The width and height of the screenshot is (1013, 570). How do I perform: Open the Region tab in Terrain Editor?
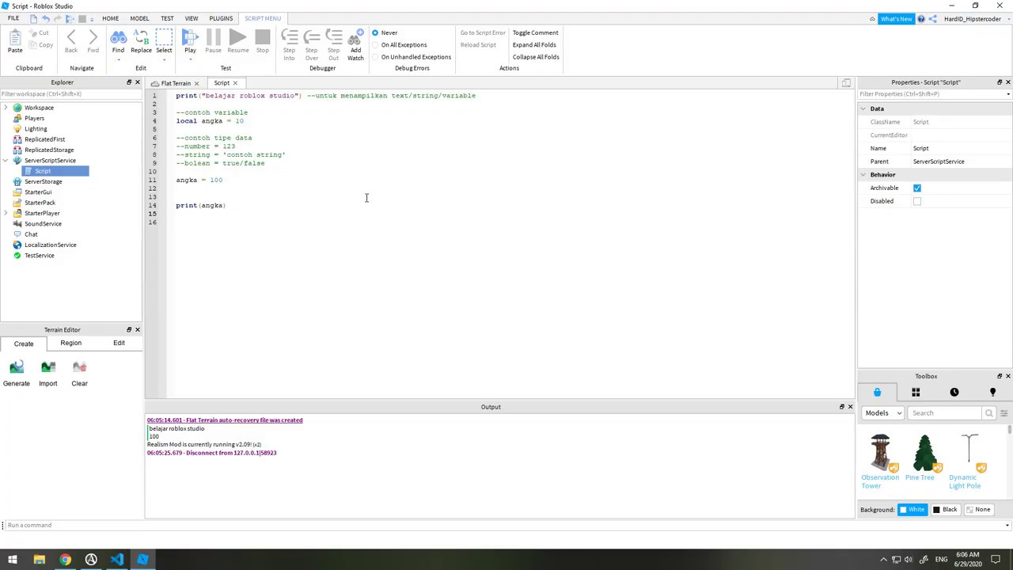pos(70,344)
